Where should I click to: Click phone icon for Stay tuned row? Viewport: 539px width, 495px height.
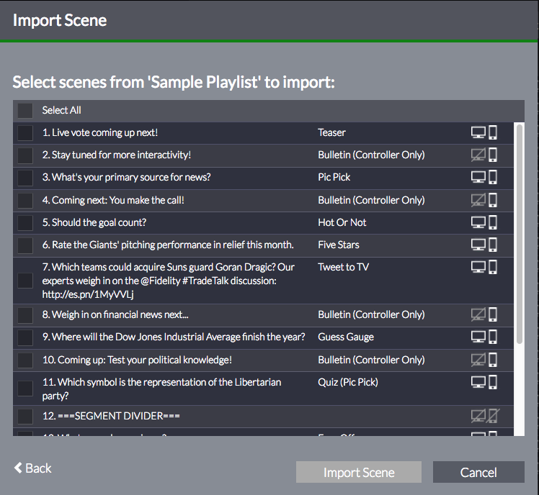pos(493,155)
